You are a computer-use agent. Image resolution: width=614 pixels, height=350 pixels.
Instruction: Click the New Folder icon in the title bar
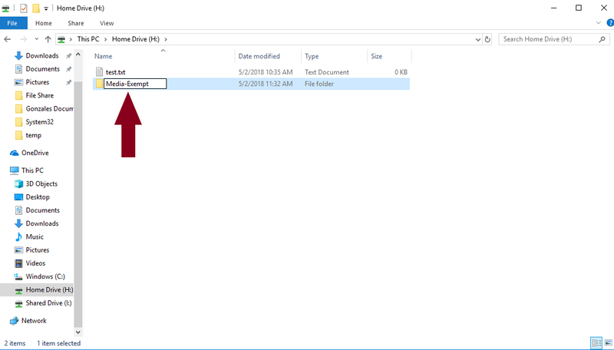35,8
